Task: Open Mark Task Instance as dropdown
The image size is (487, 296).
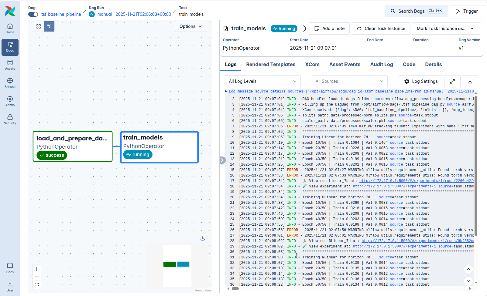Action: tap(446, 29)
